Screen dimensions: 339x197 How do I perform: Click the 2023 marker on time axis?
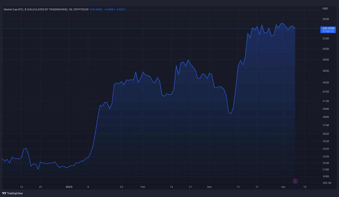[69, 187]
